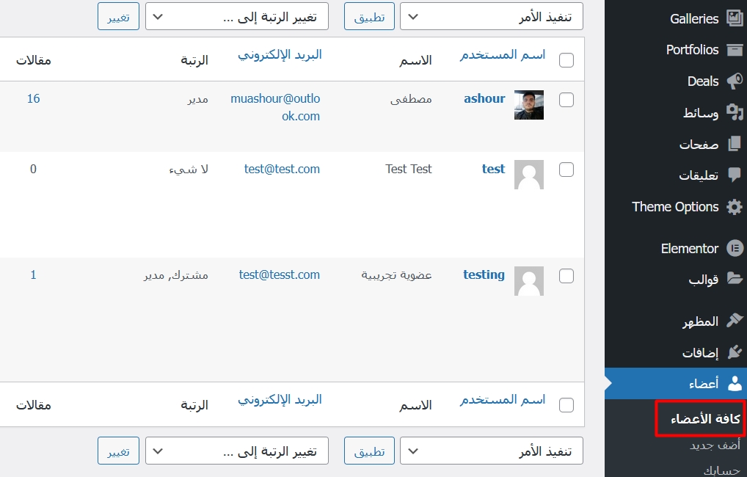Open testing's 1 post count link
The height and width of the screenshot is (477, 747).
click(33, 275)
